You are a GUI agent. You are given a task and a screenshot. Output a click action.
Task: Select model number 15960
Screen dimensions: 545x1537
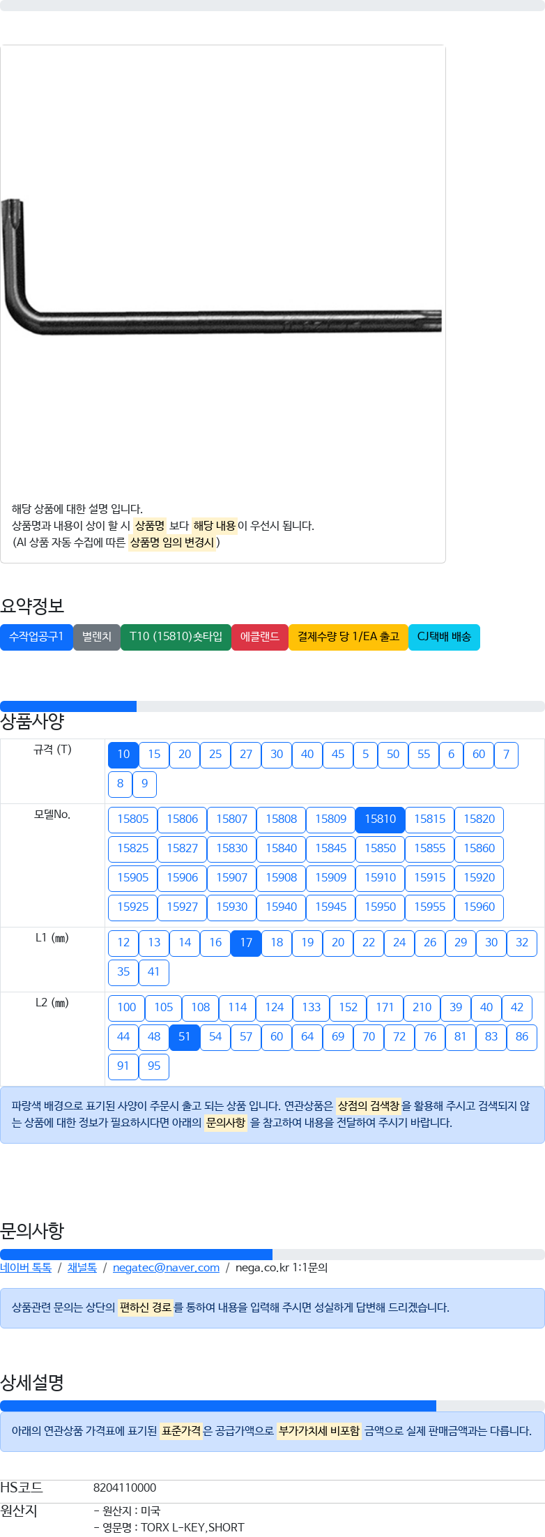pyautogui.click(x=479, y=907)
